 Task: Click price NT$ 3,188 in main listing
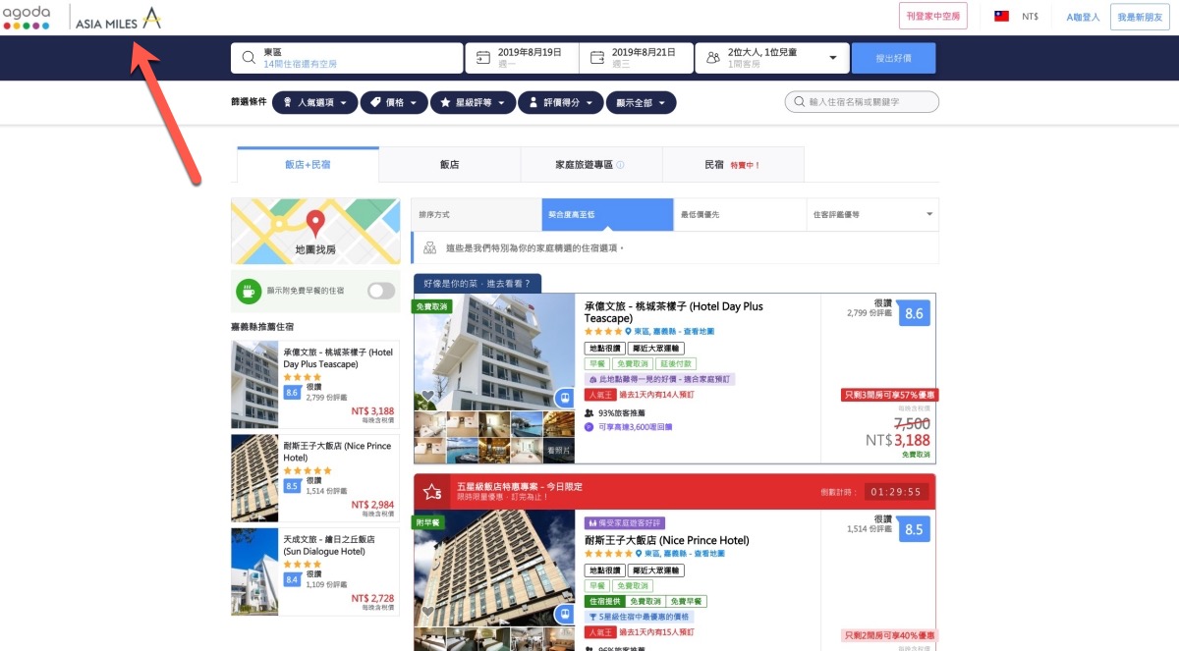898,441
